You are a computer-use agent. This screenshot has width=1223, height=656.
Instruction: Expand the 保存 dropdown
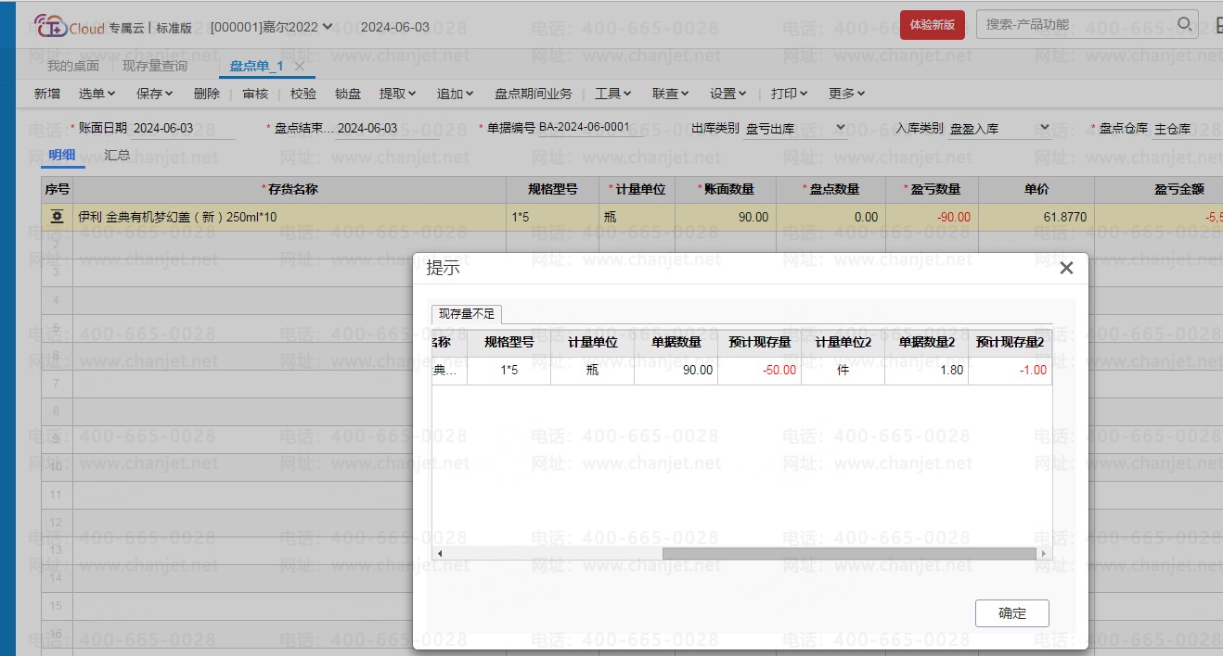pos(155,94)
